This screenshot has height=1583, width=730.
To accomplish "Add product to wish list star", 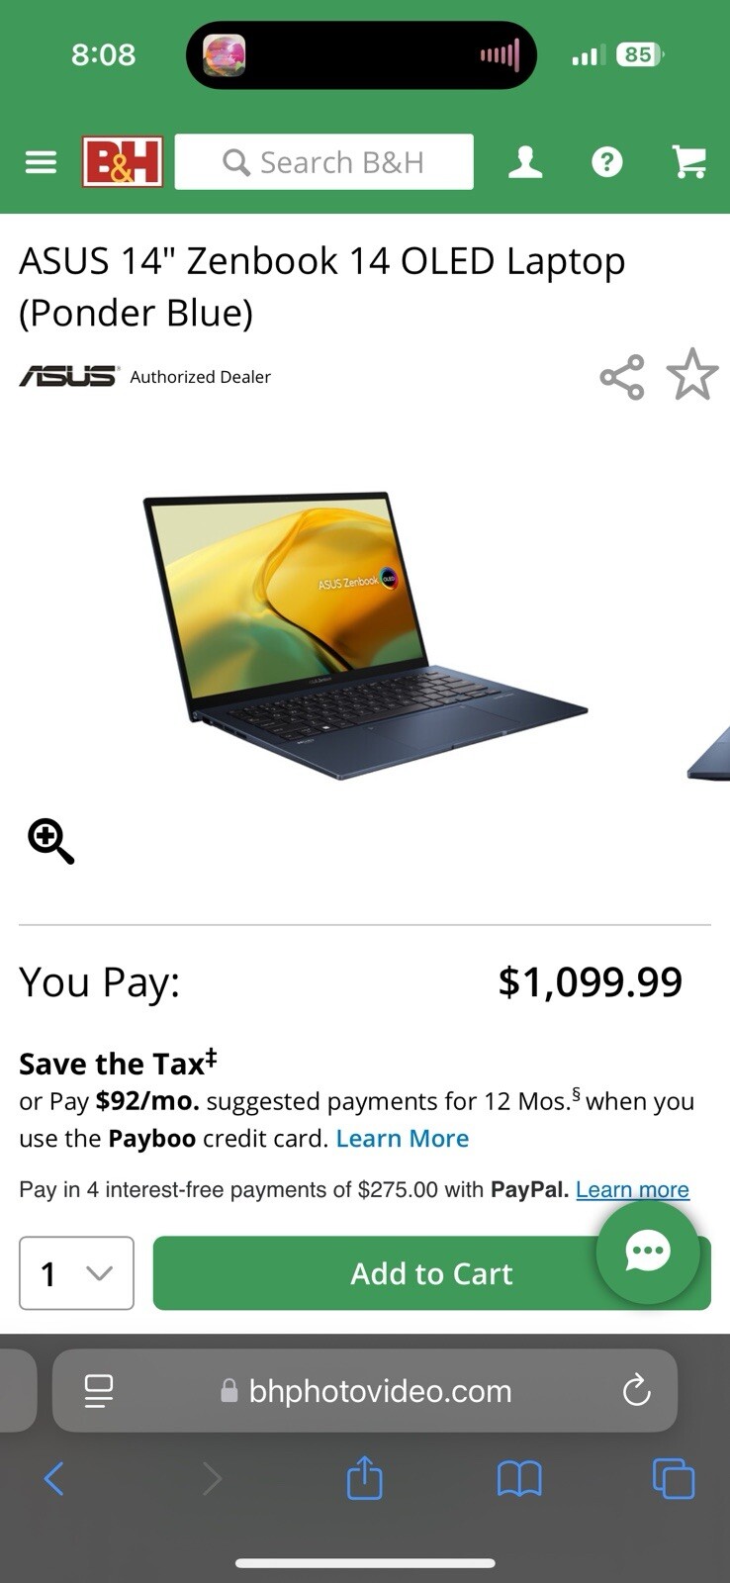I will pyautogui.click(x=692, y=375).
